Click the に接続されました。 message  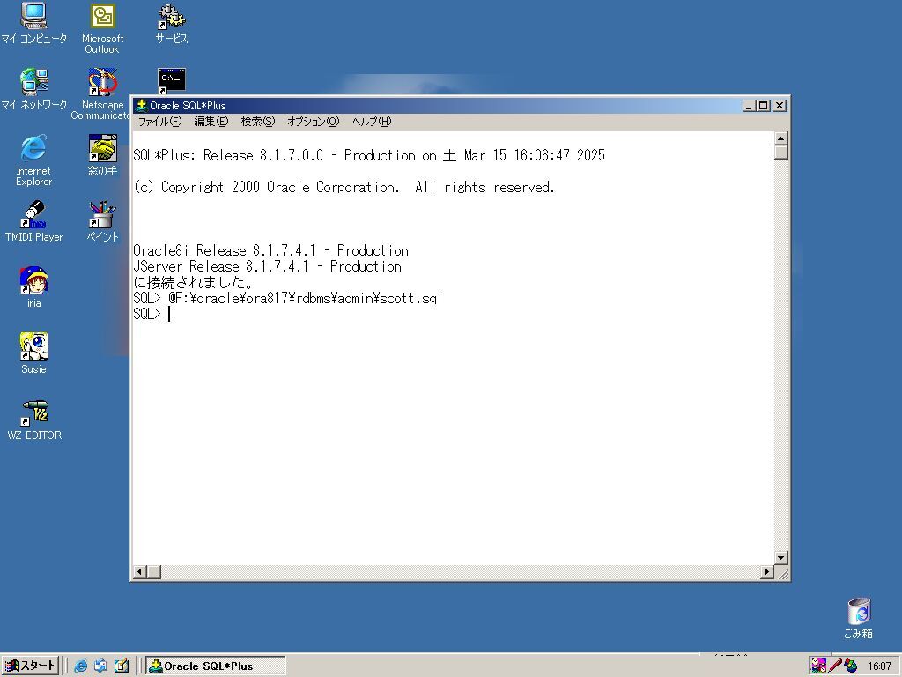(x=193, y=283)
